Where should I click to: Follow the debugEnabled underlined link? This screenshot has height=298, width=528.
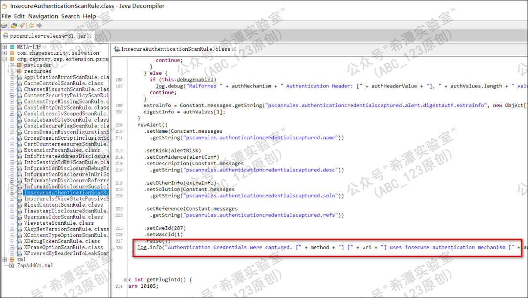coord(195,80)
